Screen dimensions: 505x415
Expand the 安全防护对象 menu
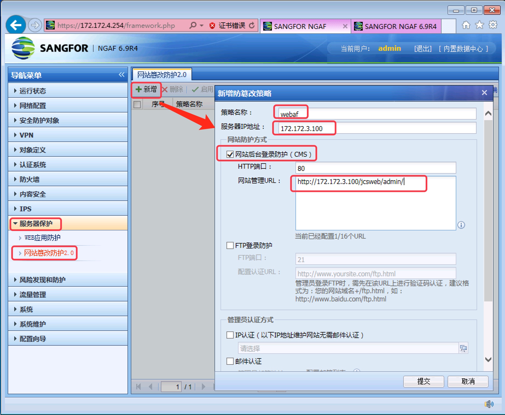click(68, 120)
